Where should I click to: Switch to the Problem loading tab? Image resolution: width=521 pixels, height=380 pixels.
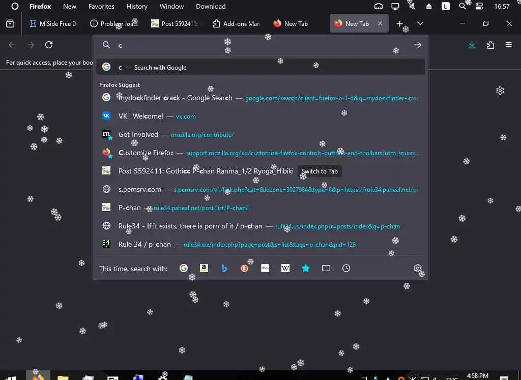(113, 23)
